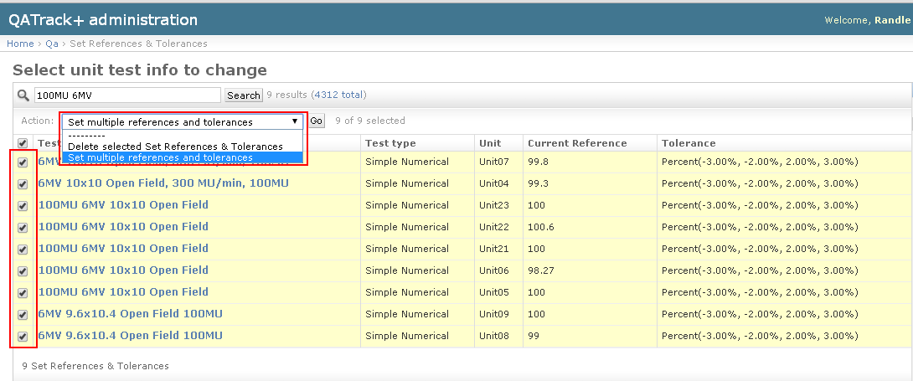Viewport: 913px width, 381px height.
Task: Uncheck the Unit08 row checkbox
Action: [x=23, y=337]
